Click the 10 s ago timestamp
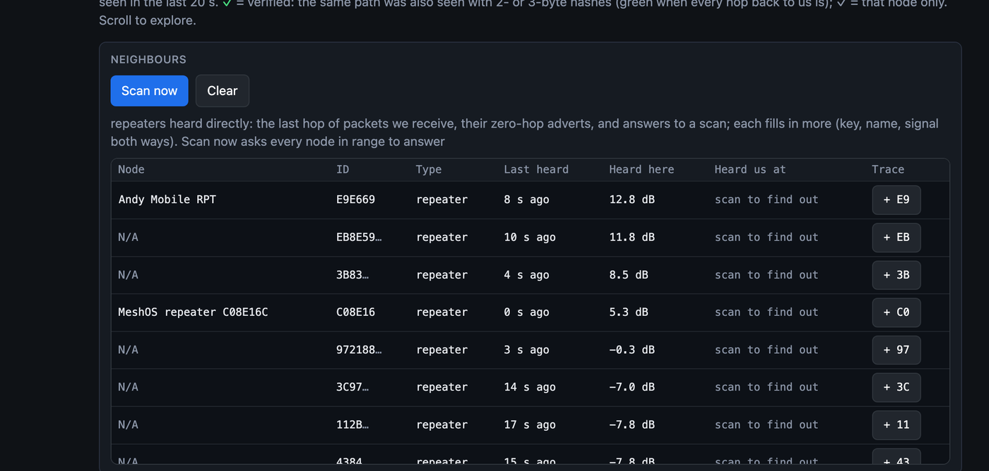989x471 pixels. click(530, 238)
